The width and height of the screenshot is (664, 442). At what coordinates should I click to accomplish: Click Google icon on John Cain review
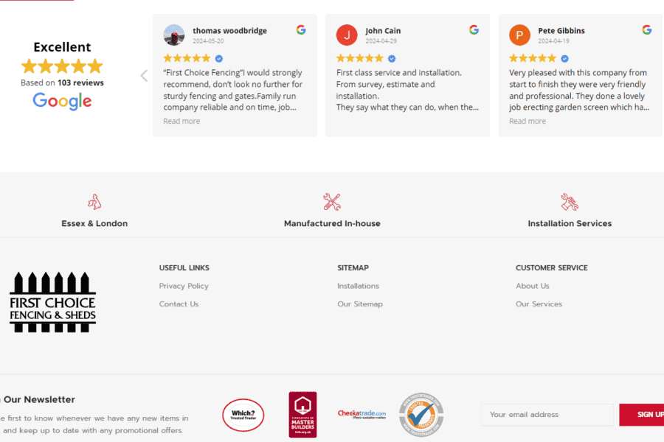474,30
